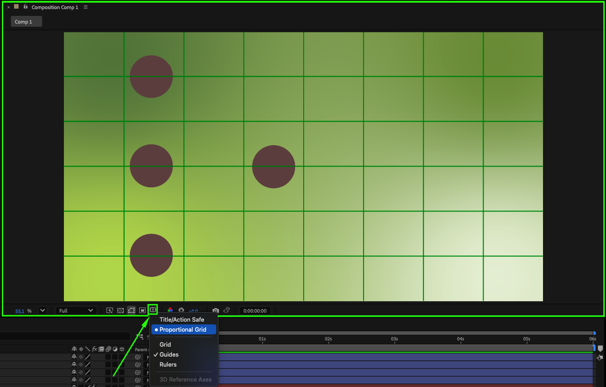Click the timeline search field
Image resolution: width=606 pixels, height=387 pixels.
[x=65, y=336]
